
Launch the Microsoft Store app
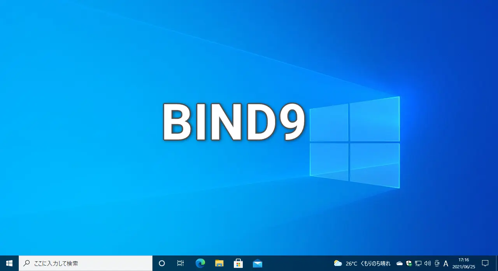point(238,263)
